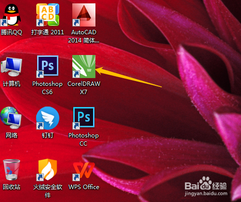This screenshot has height=202, width=241.
Task: Click the Photoshop CS6 label
Action: pyautogui.click(x=47, y=88)
